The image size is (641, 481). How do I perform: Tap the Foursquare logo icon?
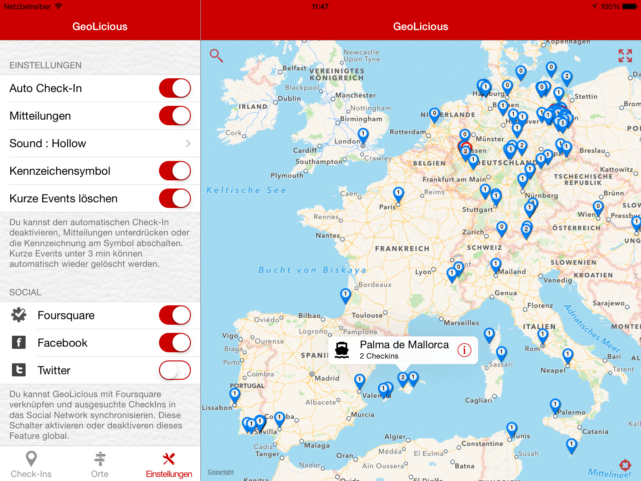pos(19,315)
